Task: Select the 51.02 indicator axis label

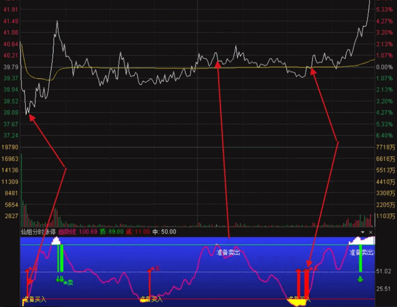Action: [x=384, y=271]
